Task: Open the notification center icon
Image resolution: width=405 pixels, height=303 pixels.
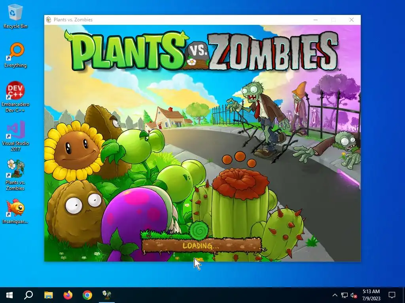Action: point(392,295)
